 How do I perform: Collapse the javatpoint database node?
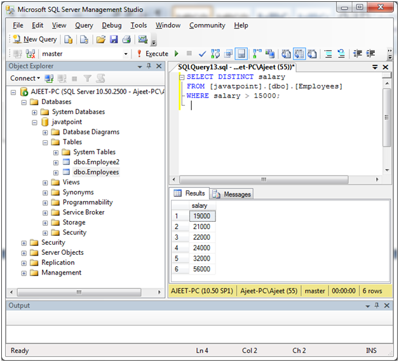pos(34,122)
